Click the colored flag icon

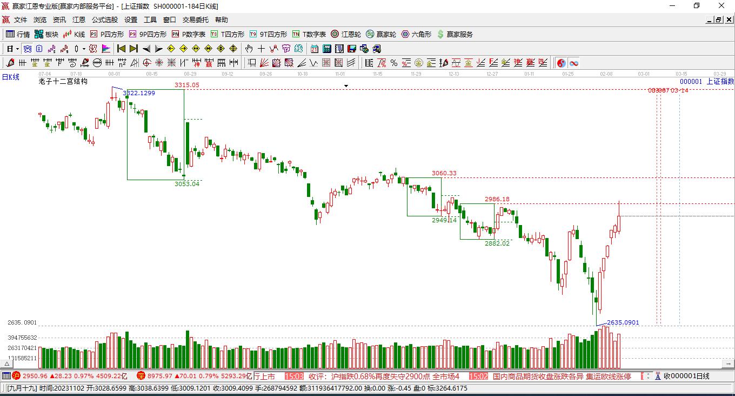click(x=106, y=49)
